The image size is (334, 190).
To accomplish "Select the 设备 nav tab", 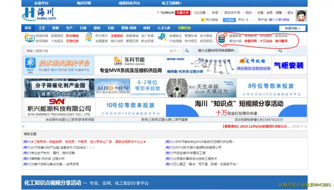I will tap(55, 28).
